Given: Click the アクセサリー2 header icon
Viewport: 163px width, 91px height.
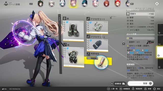Looking at the screenshot, I should click(x=88, y=36).
